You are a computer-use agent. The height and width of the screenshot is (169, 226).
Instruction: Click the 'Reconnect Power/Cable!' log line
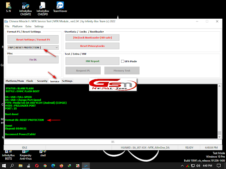20,134
